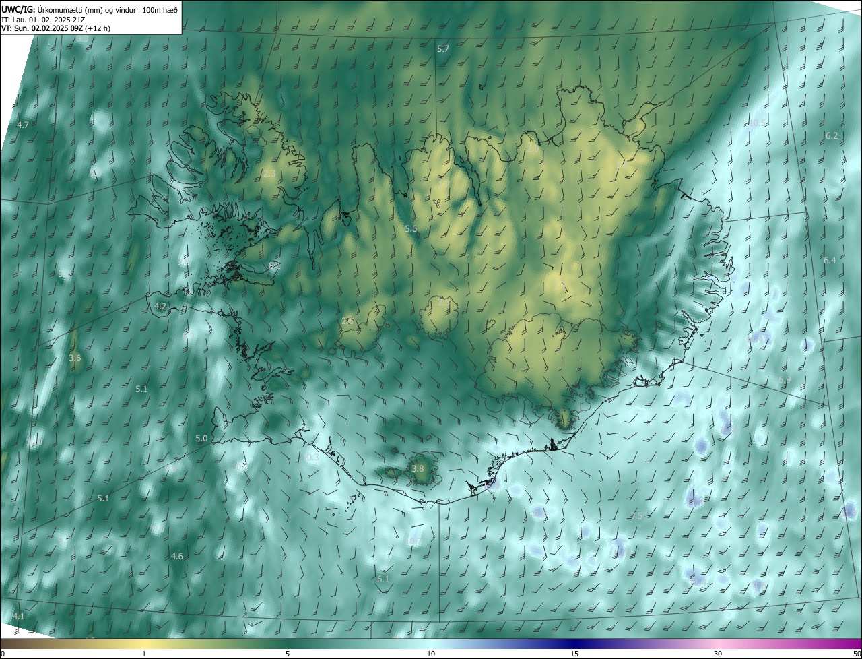Click the 6.1 value label

[x=383, y=579]
